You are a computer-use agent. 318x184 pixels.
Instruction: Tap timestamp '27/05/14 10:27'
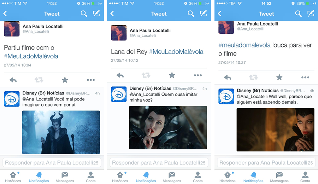232,63
